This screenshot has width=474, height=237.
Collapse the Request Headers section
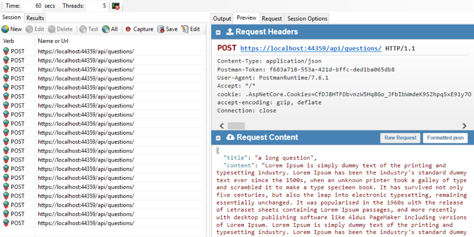point(218,32)
